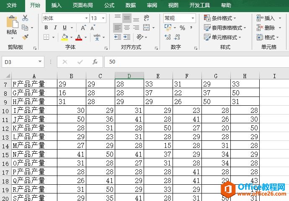Click cell K产品产量
Image resolution: width=289 pixels, height=201 pixels.
(x=34, y=128)
